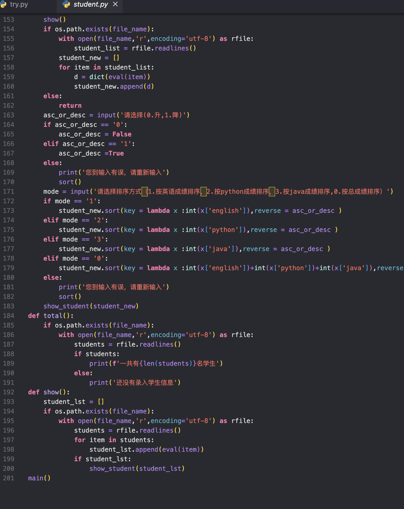Click the Python icon on try.py tab
This screenshot has height=509, width=404.
pyautogui.click(x=3, y=4)
